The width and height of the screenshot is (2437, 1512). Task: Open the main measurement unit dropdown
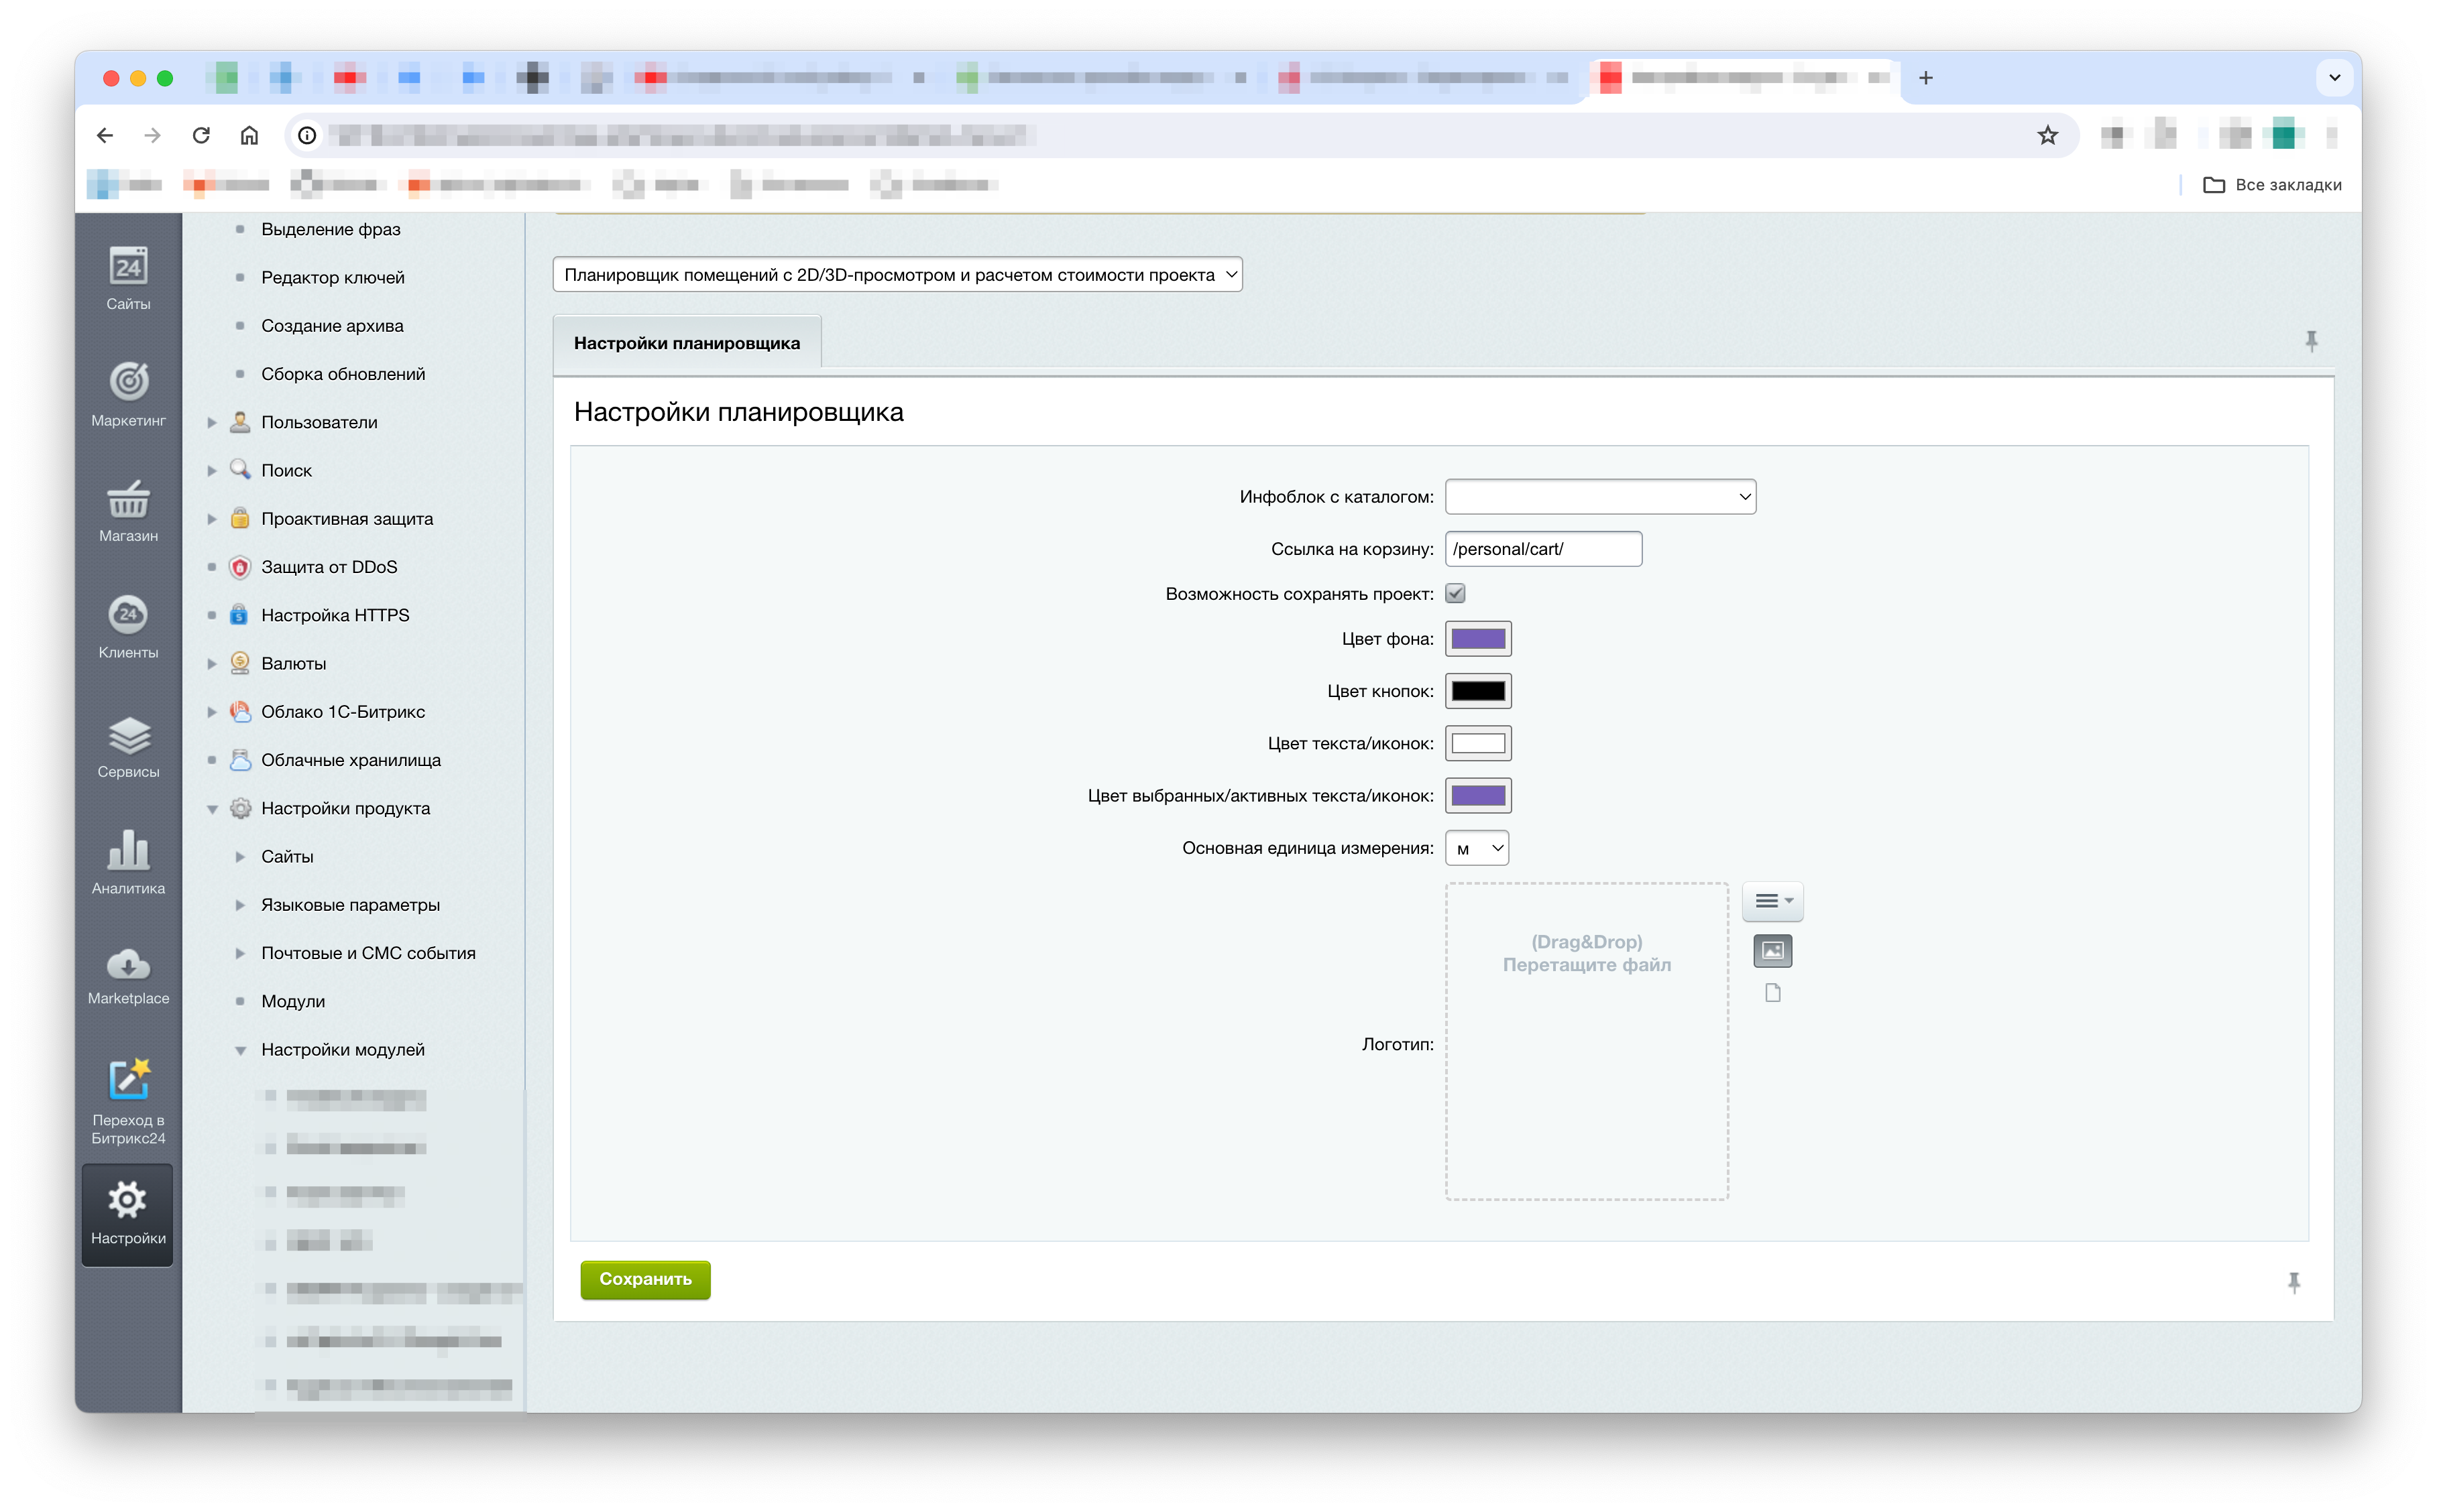[x=1477, y=848]
